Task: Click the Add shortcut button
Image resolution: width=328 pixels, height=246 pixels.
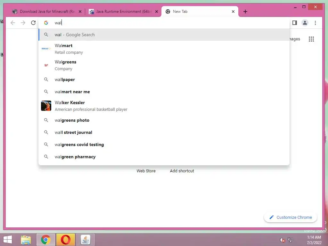Action: point(182,171)
